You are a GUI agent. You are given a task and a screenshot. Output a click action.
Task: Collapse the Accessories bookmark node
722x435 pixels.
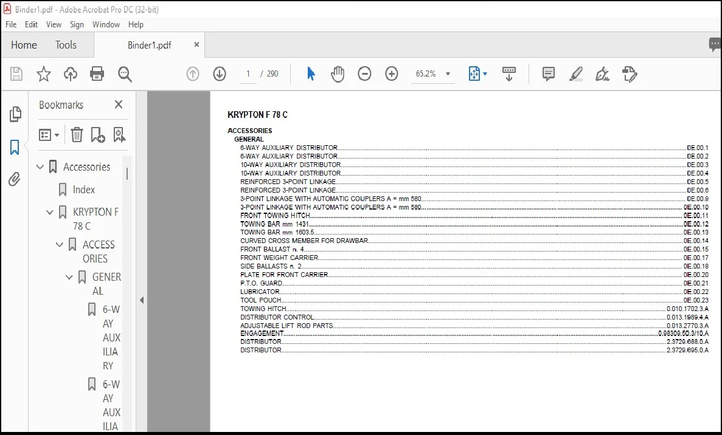(x=40, y=167)
